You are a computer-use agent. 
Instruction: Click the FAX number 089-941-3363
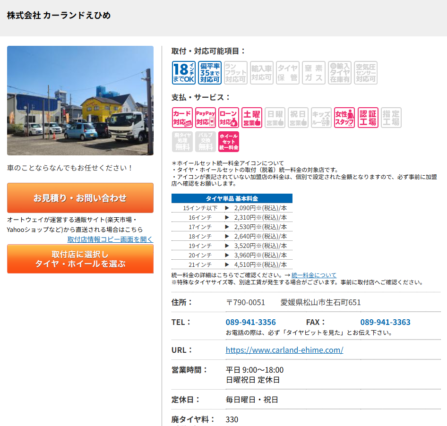(x=385, y=322)
